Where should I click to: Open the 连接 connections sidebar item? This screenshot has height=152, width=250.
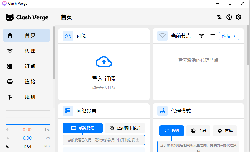click(x=27, y=82)
